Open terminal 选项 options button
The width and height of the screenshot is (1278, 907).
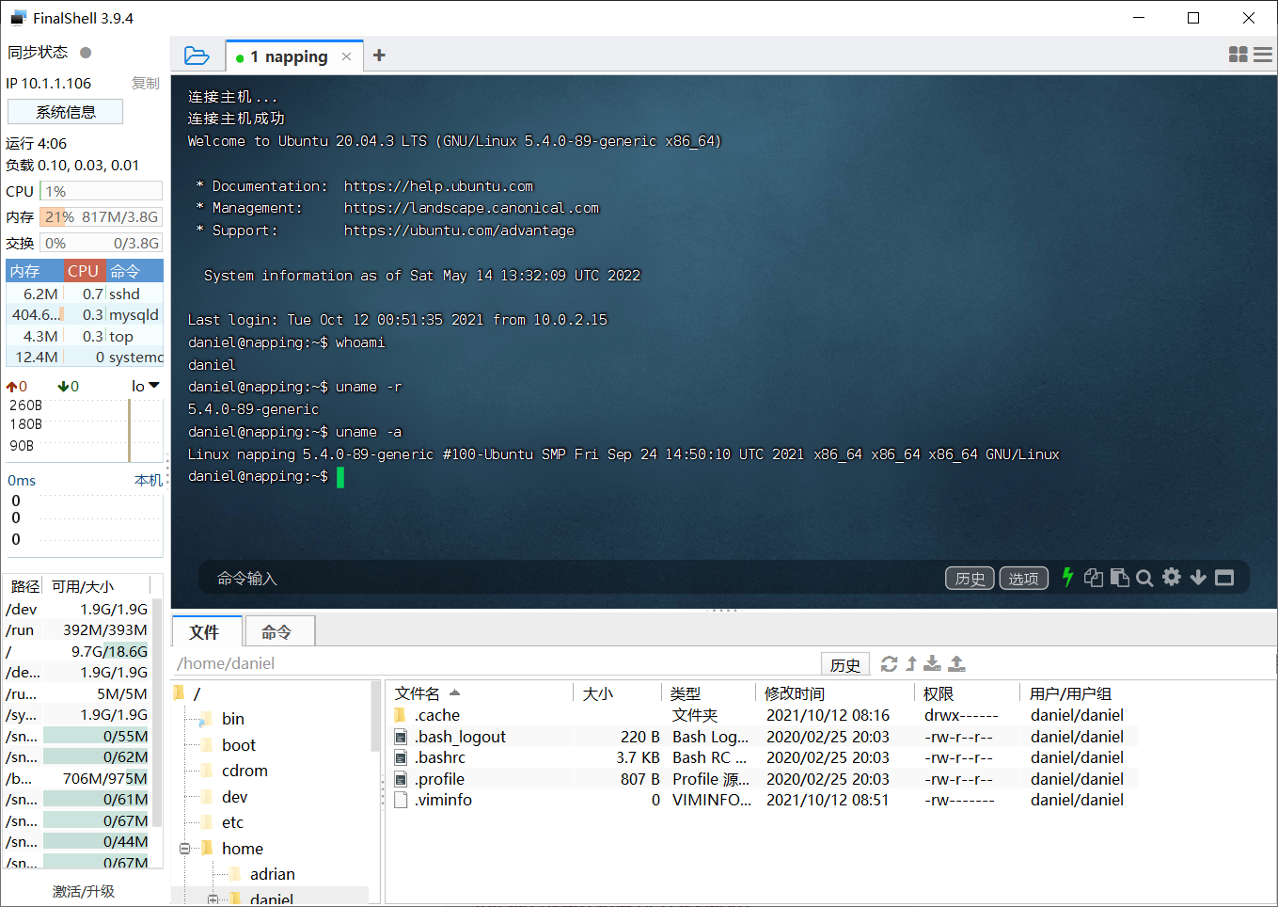coord(1023,579)
